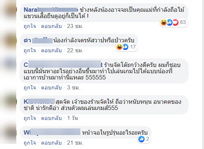Click the laughing emoji on the 17-reaction comment
Screen dimensions: 204x149
tap(120, 47)
